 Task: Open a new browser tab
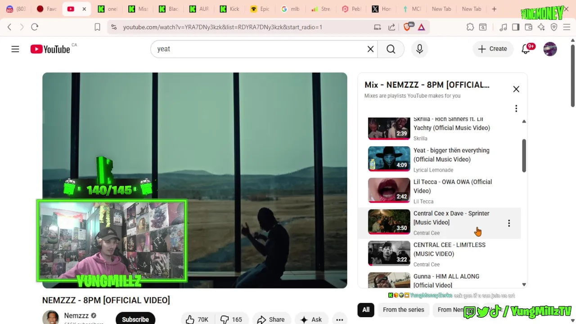pyautogui.click(x=494, y=9)
